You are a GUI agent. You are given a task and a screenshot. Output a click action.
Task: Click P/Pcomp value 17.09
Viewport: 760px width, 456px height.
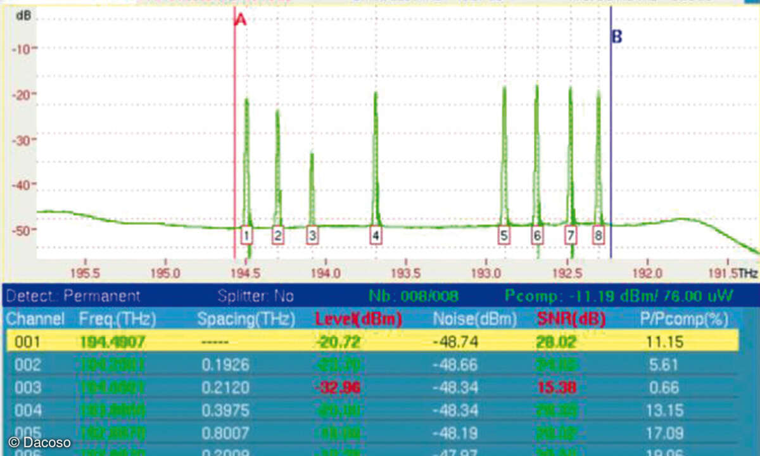click(665, 434)
